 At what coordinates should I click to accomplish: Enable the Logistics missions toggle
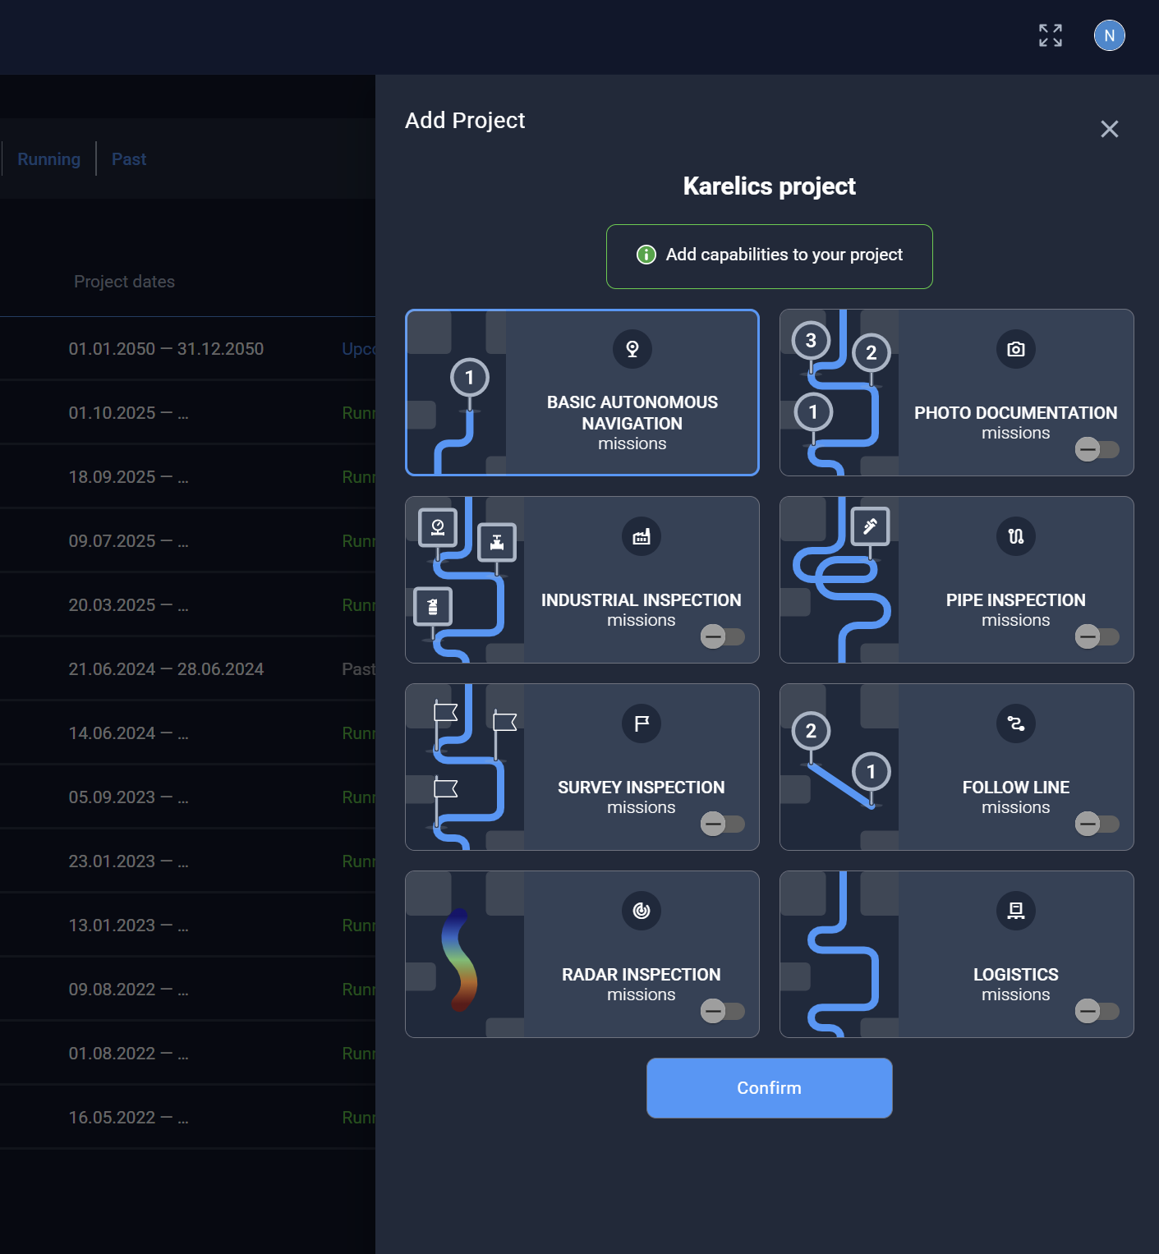pos(1097,1011)
